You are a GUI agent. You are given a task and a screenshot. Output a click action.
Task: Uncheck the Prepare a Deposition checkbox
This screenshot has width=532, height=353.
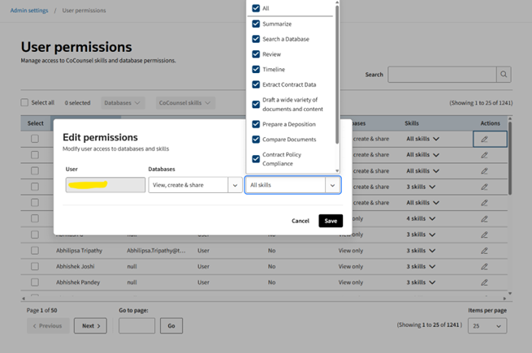256,124
